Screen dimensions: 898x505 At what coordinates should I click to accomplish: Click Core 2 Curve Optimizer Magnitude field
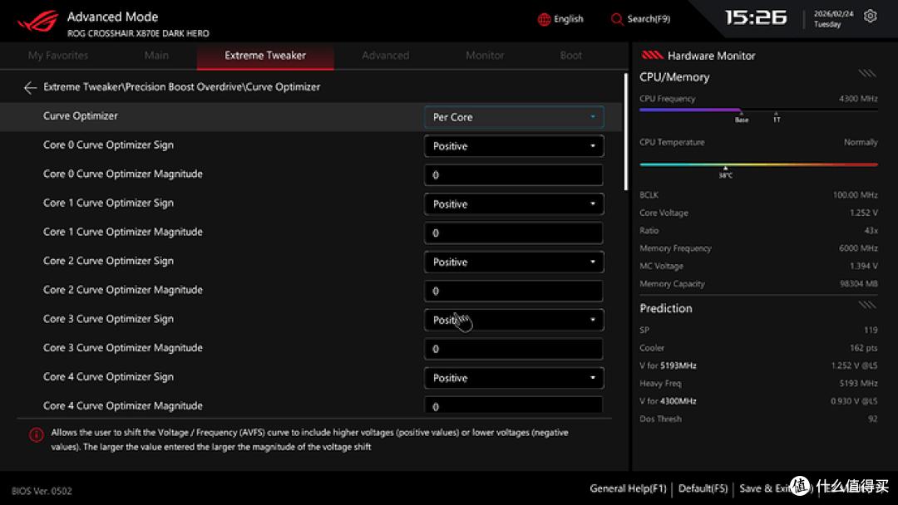[514, 291]
